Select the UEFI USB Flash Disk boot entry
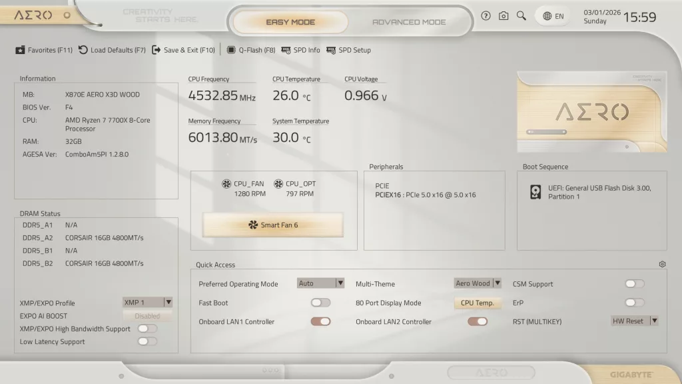 (x=592, y=192)
